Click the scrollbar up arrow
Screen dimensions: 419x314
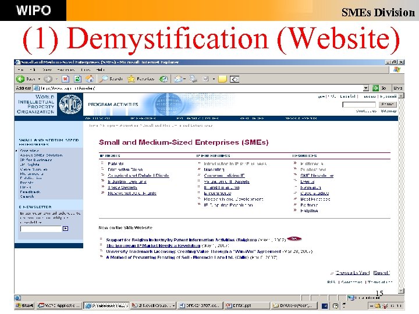(402, 95)
